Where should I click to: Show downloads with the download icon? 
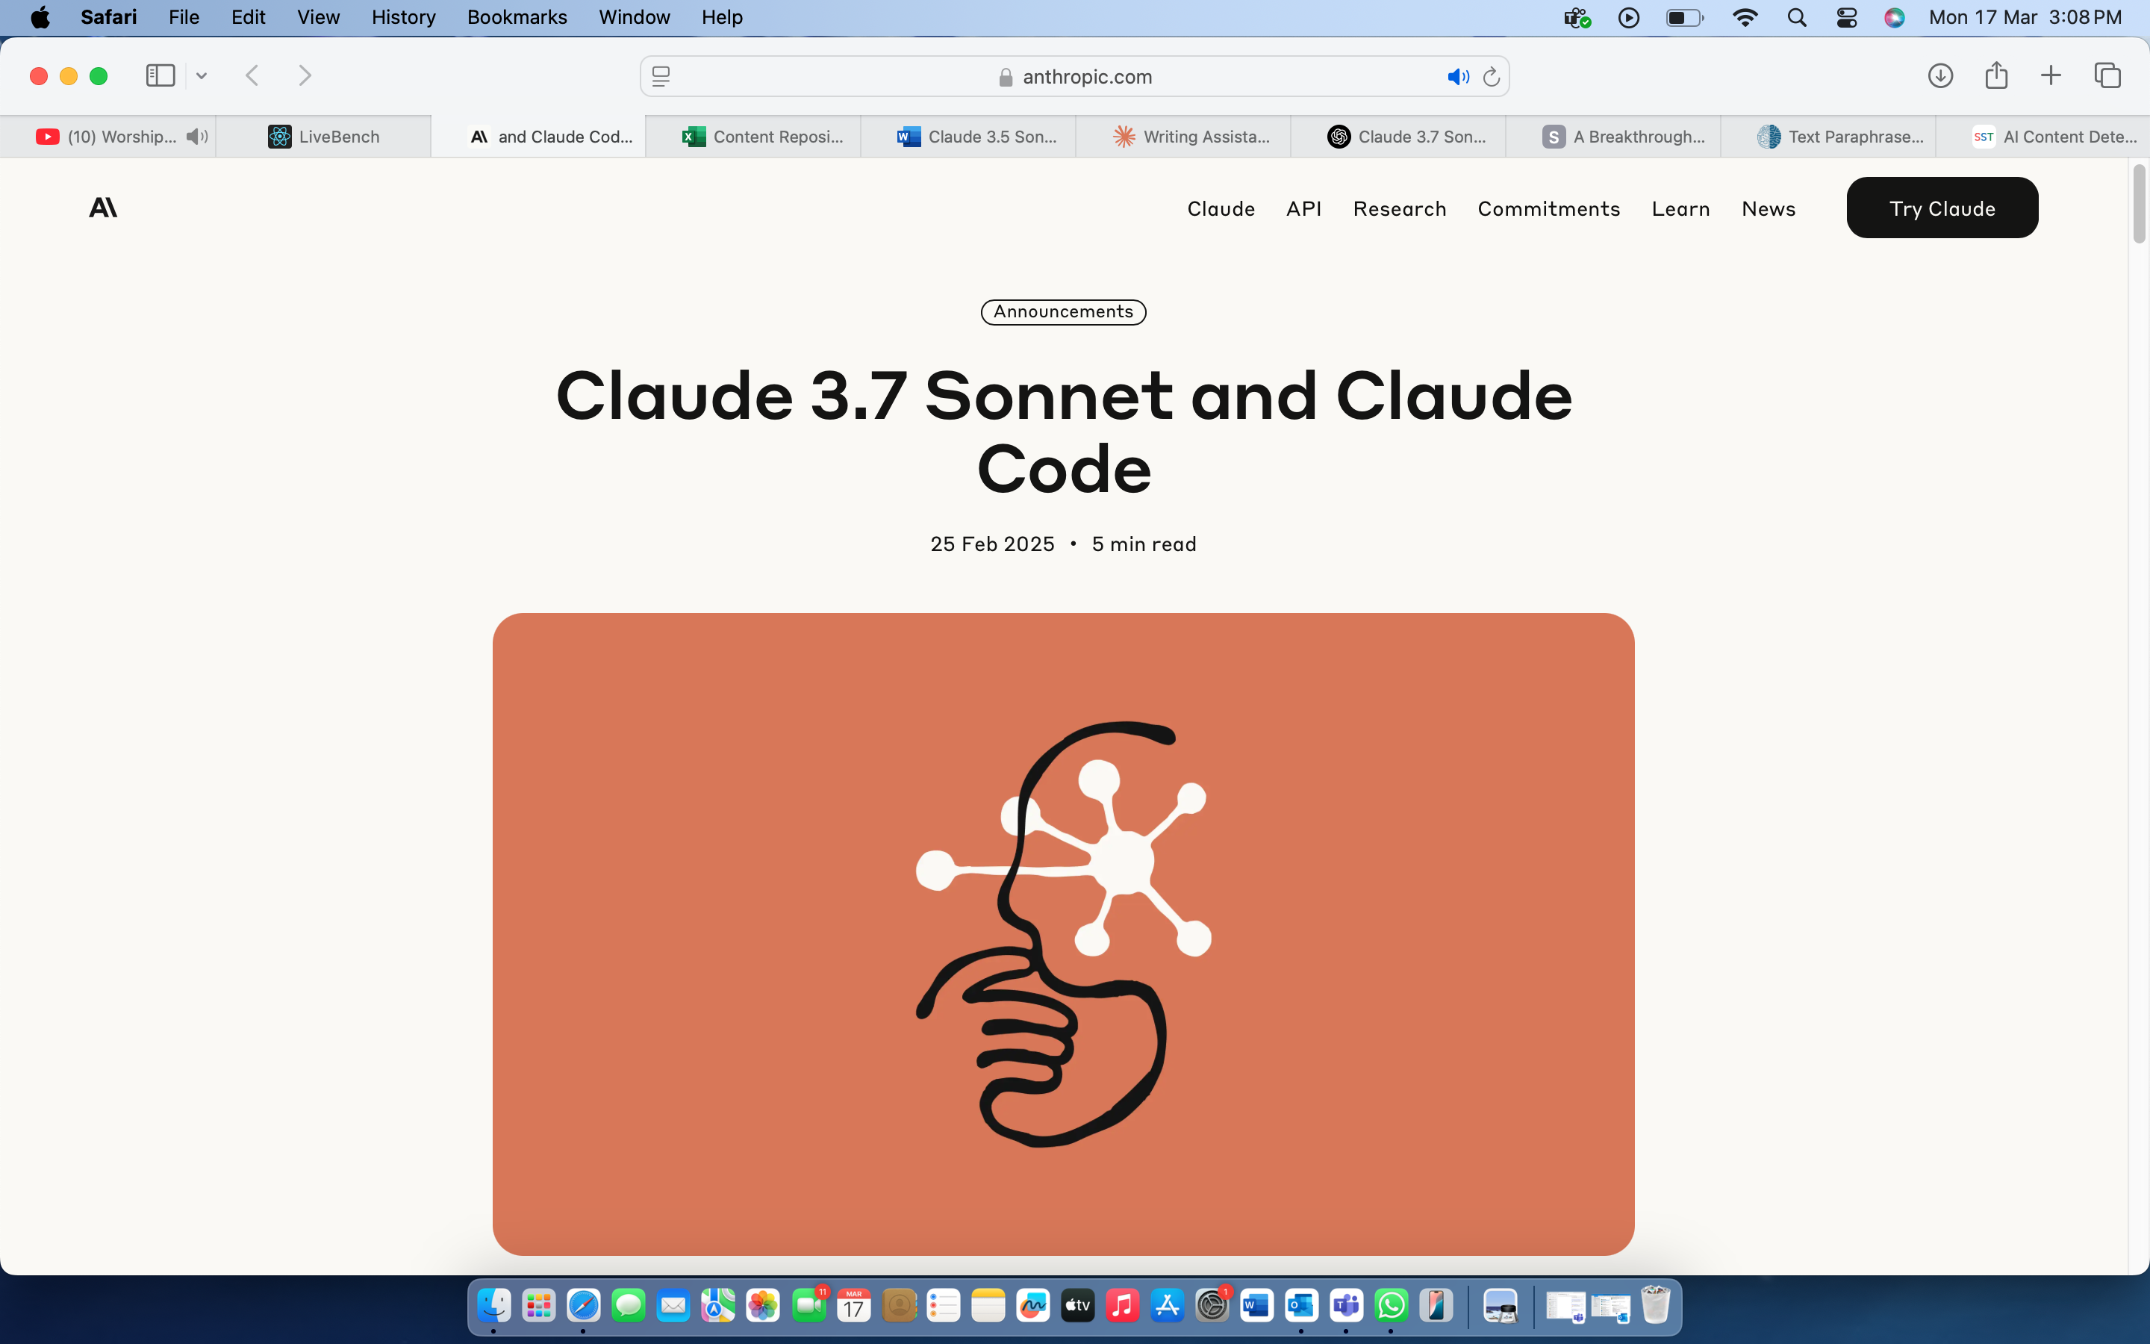click(x=1940, y=75)
